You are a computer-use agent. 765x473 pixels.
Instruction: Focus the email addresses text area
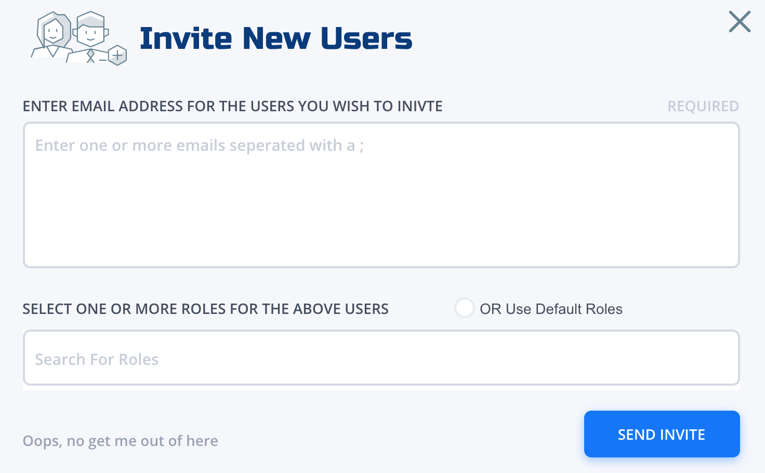(381, 195)
